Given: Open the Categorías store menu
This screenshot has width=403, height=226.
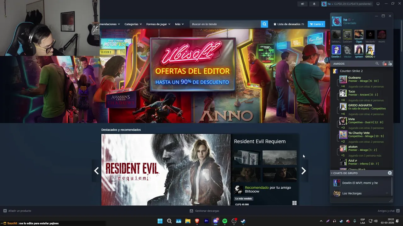Looking at the screenshot, I should point(133,24).
